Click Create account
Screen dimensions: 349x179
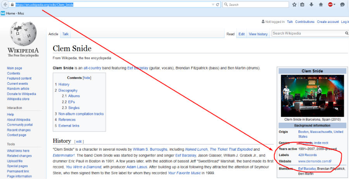click(x=328, y=22)
